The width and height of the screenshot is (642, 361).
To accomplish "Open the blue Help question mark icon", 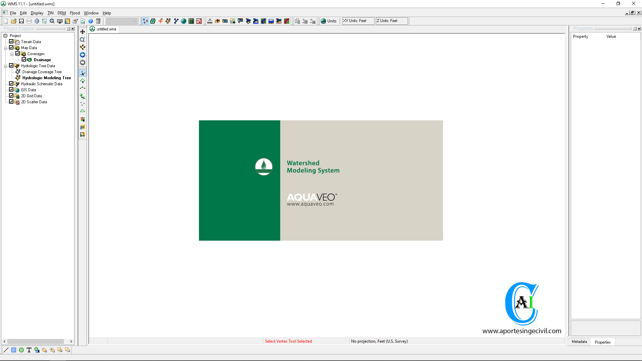I will click(x=91, y=21).
